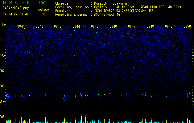This screenshot has width=194, height=123.
Task: Click the 0847 time marker
Action: click(132, 26)
